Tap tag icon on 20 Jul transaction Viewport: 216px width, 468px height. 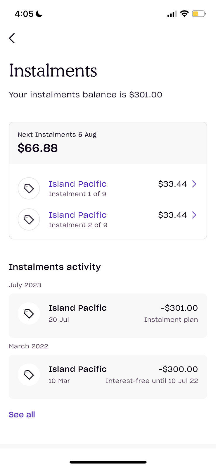coord(29,314)
